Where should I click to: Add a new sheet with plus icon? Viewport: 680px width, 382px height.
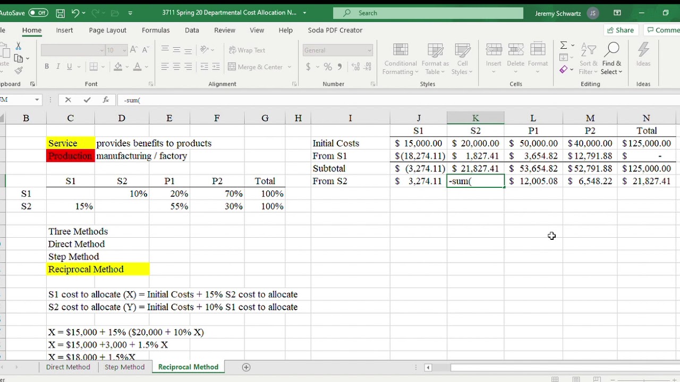point(246,367)
